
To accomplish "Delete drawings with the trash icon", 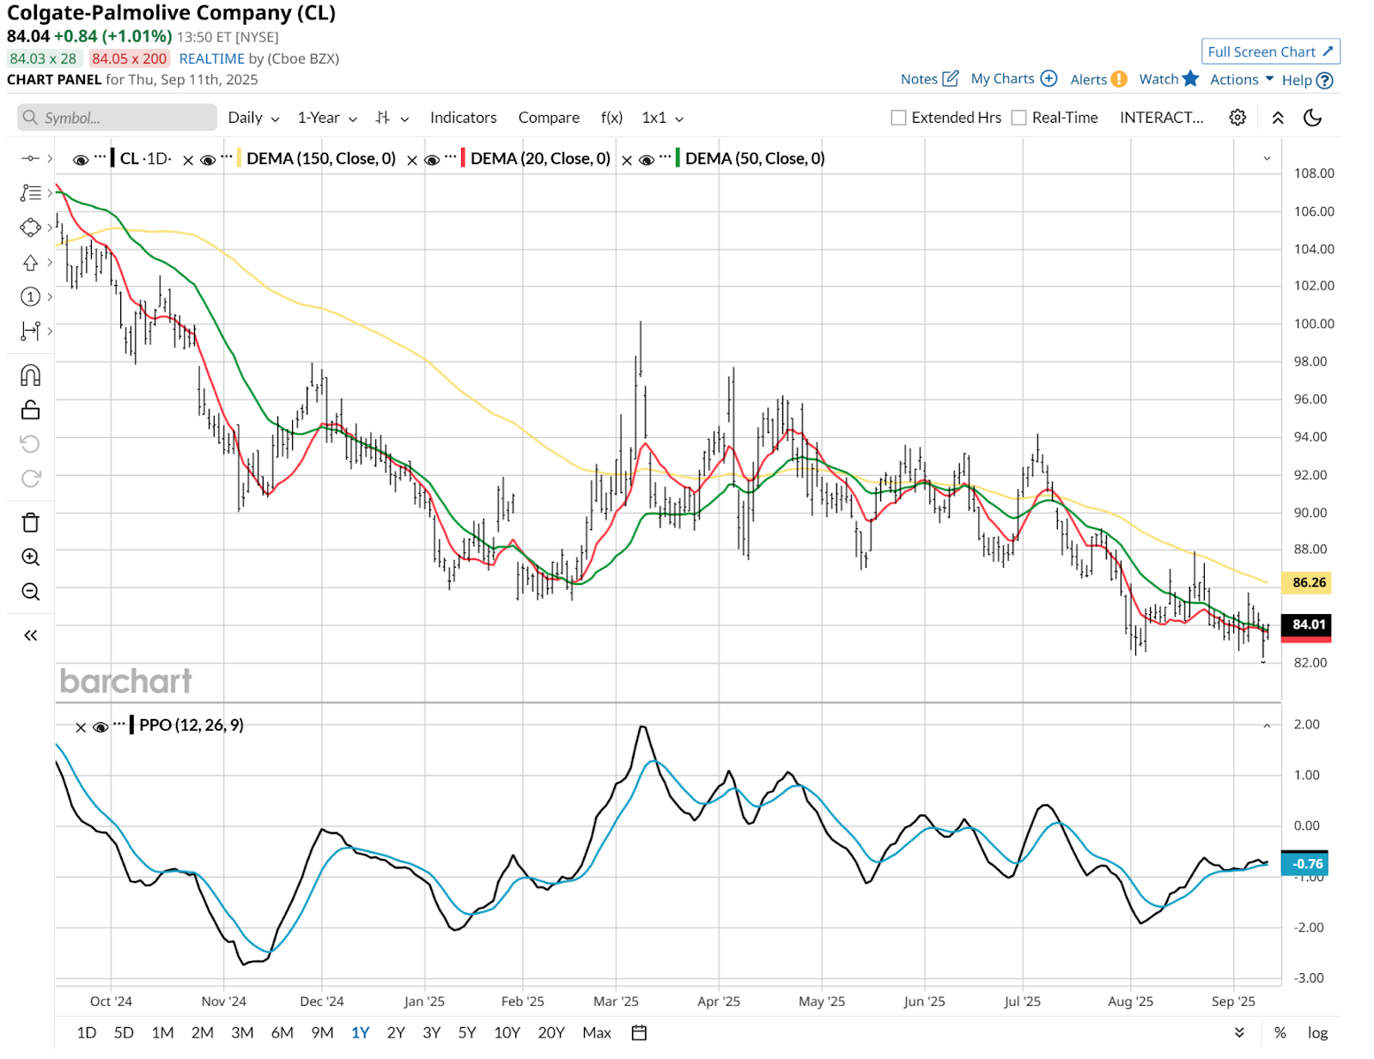I will click(30, 522).
